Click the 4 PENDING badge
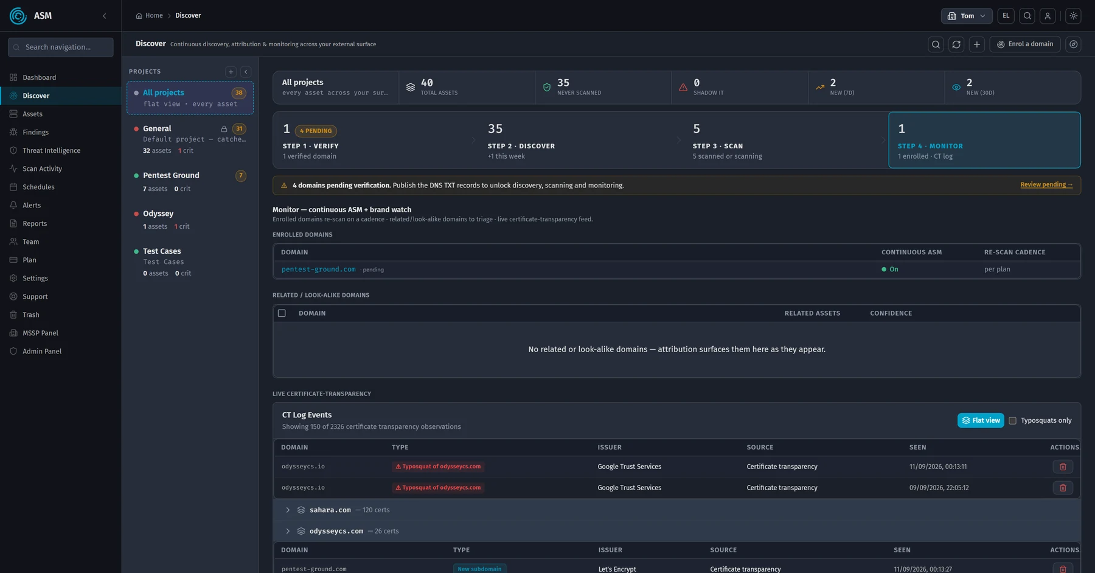 click(316, 131)
